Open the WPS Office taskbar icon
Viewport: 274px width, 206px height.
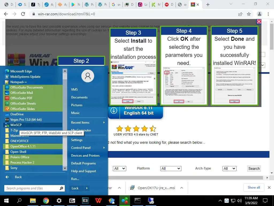tap(98, 201)
